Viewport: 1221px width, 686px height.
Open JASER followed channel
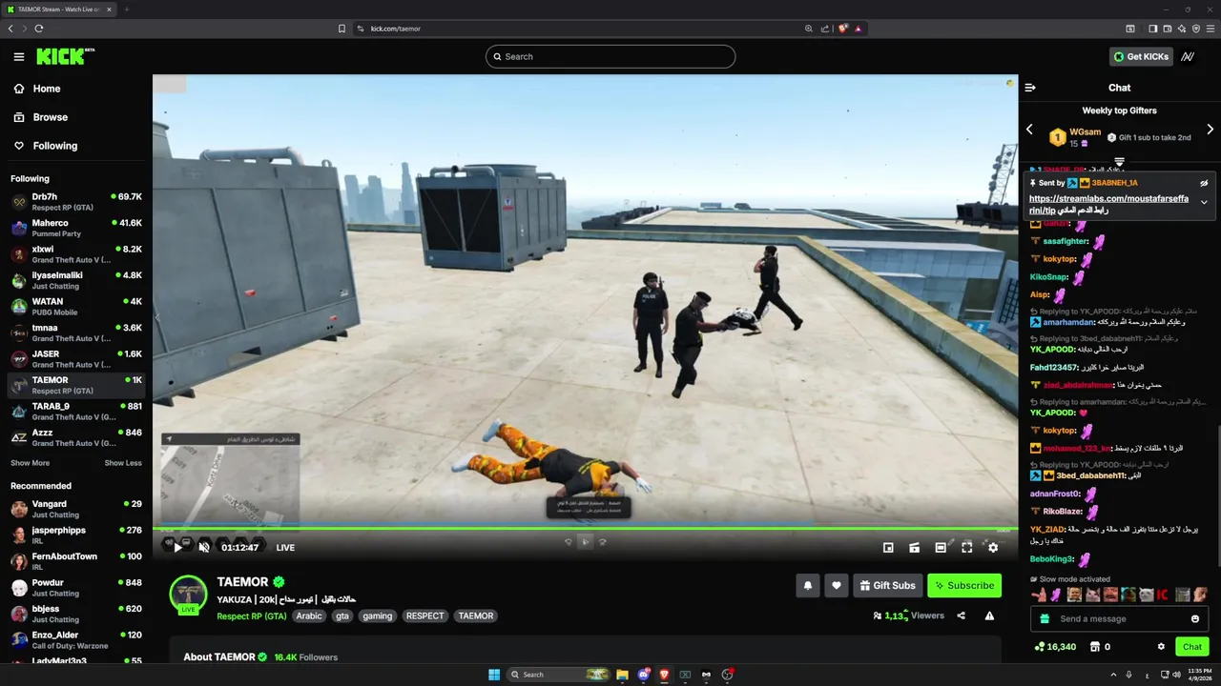76,359
